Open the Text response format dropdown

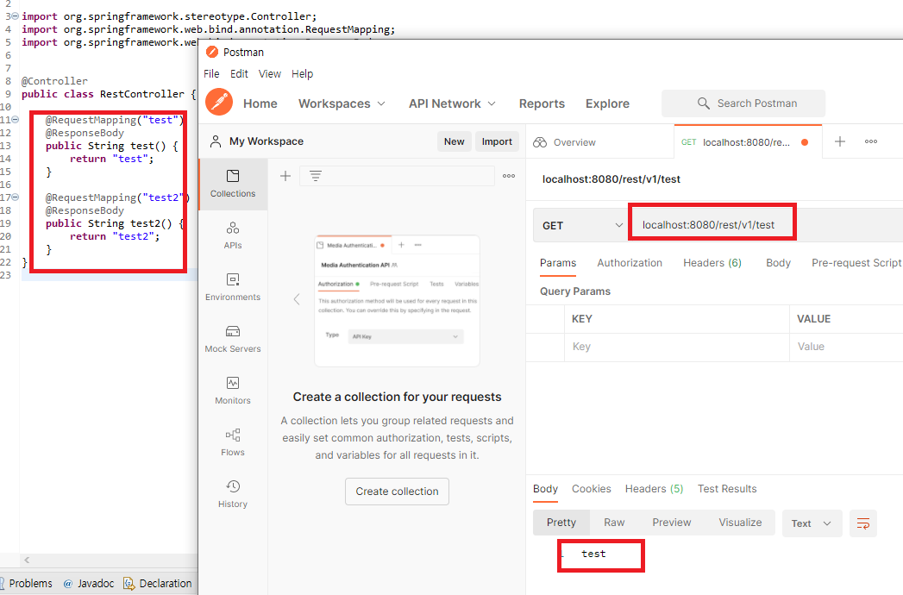point(812,523)
